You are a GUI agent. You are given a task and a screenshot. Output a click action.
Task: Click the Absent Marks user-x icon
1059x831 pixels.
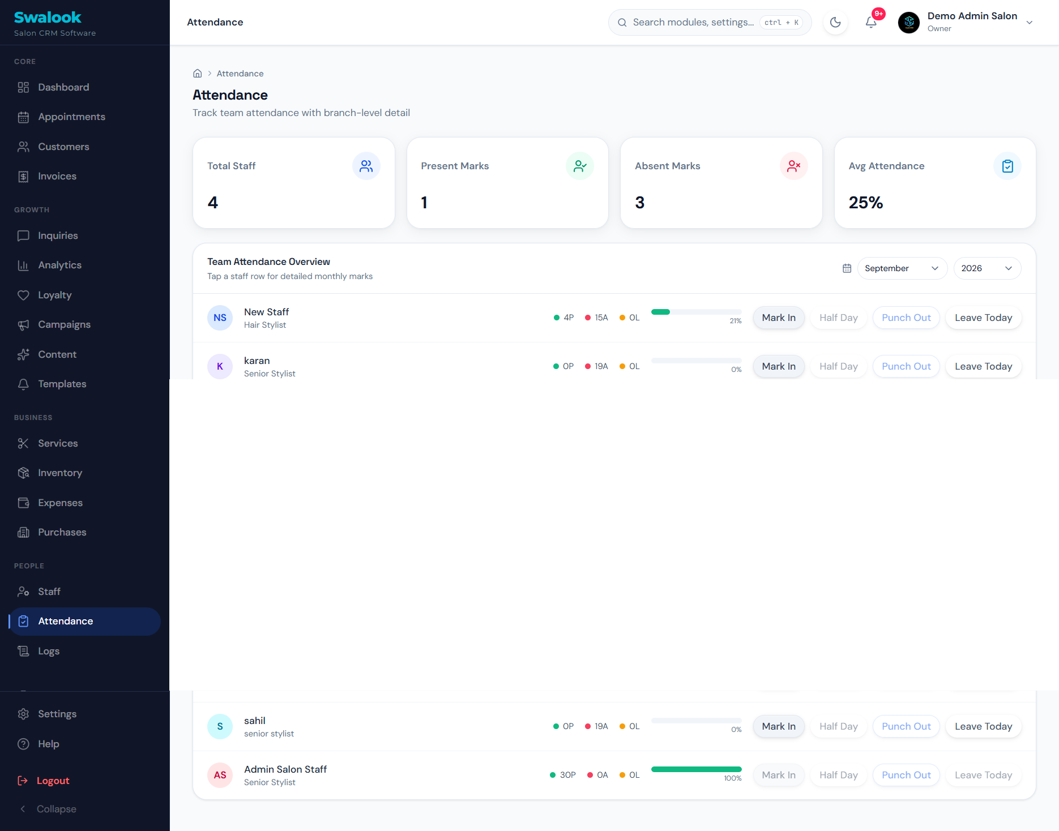794,166
